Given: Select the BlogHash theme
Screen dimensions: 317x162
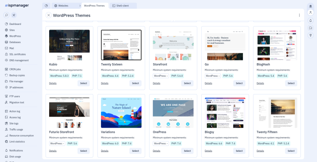Looking at the screenshot, I should click(x=291, y=83).
